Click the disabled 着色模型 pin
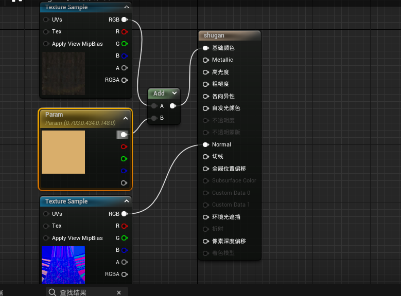Image resolution: width=401 pixels, height=296 pixels. coord(205,253)
